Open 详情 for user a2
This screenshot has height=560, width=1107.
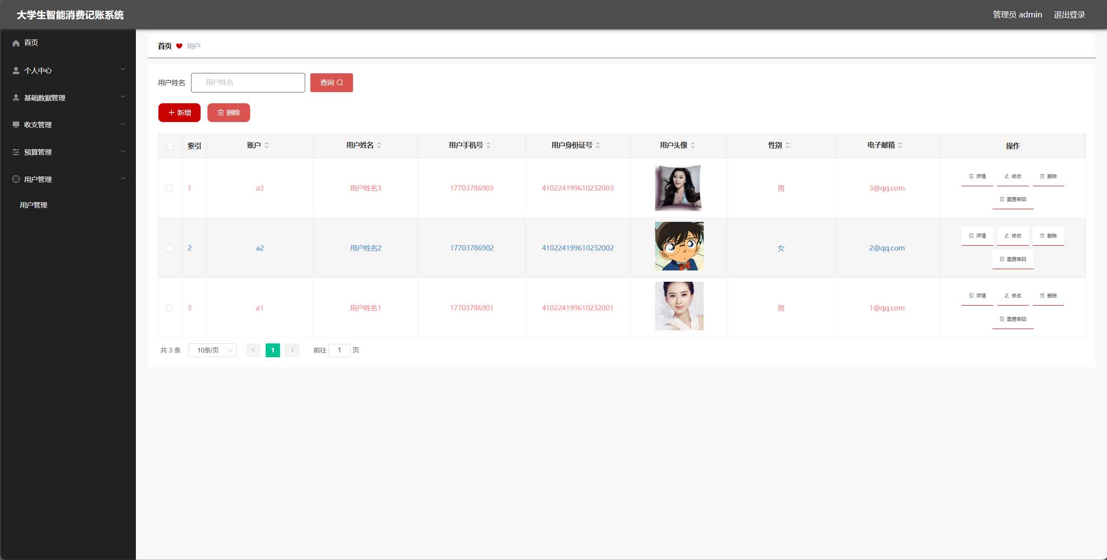point(977,236)
